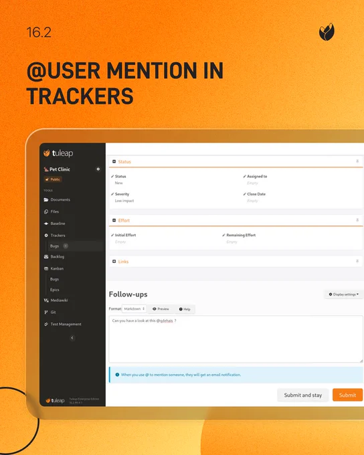Select Bugs under Trackers
Screen dimensions: 364x455
pyautogui.click(x=54, y=246)
